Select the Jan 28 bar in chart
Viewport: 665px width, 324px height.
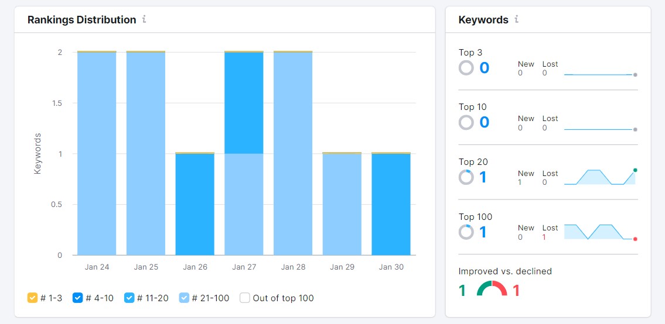[x=293, y=153]
